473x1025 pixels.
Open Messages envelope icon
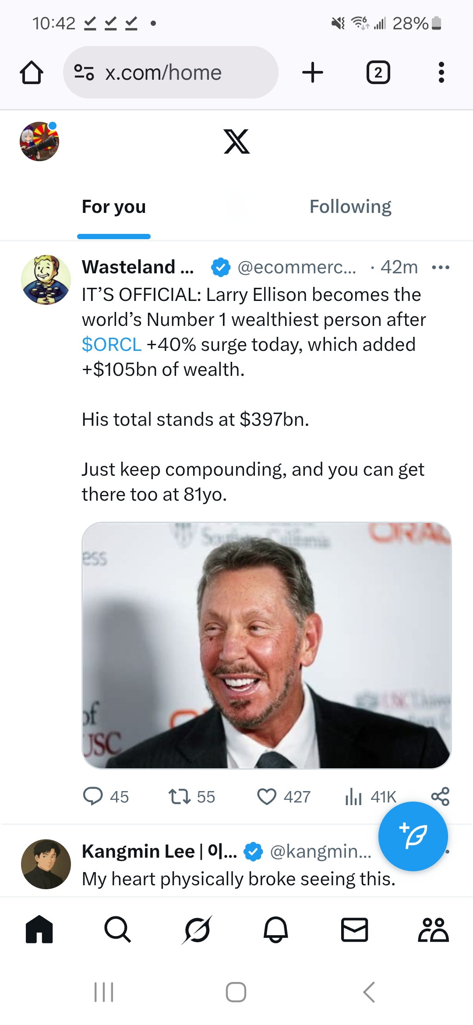coord(354,930)
